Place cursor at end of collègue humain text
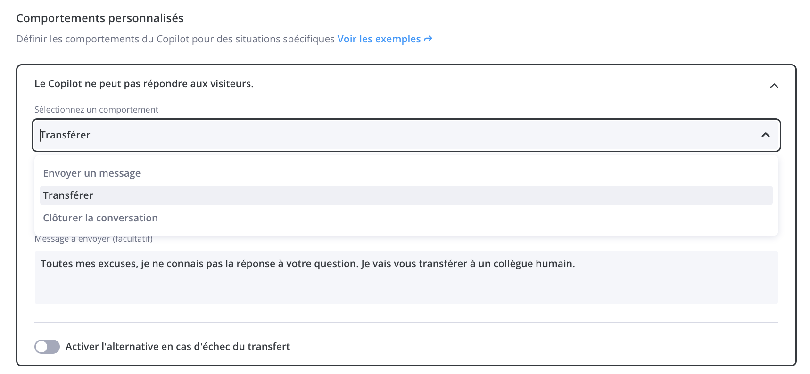The width and height of the screenshot is (810, 374). tap(576, 264)
